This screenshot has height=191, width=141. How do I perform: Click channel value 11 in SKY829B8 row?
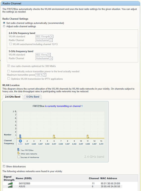(93, 183)
